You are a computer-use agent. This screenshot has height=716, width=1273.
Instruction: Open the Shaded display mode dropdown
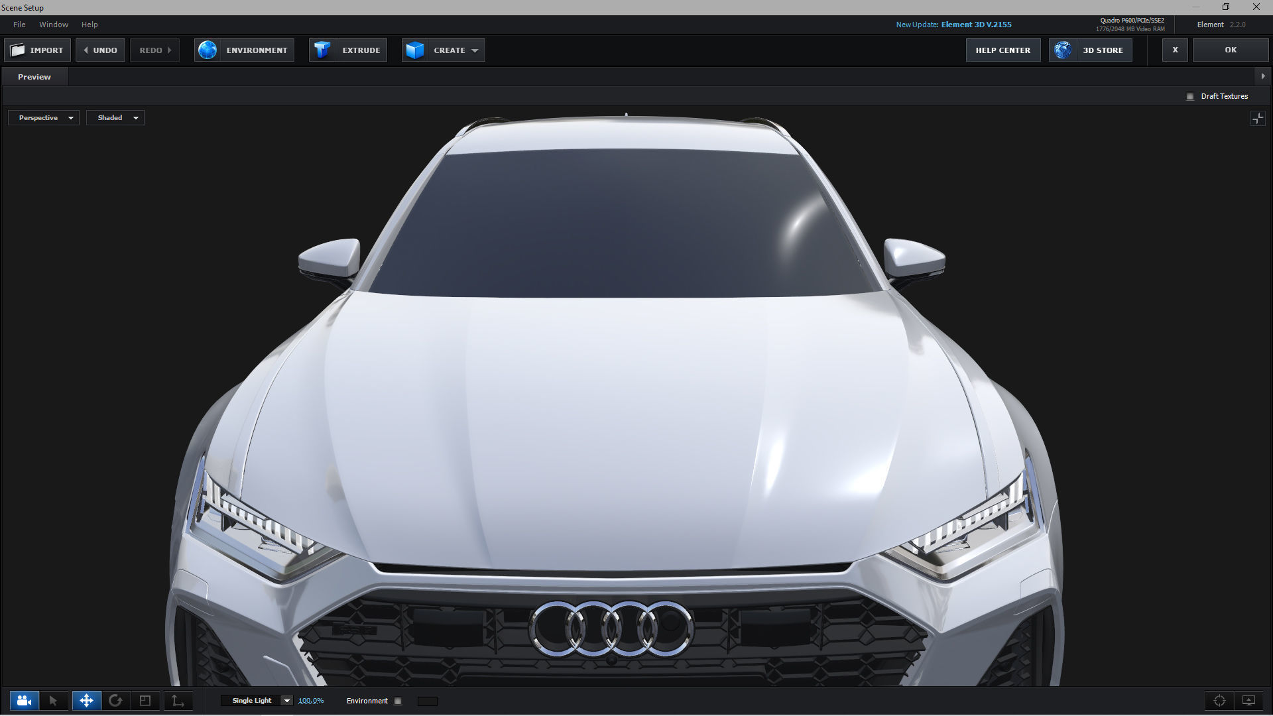pyautogui.click(x=115, y=118)
